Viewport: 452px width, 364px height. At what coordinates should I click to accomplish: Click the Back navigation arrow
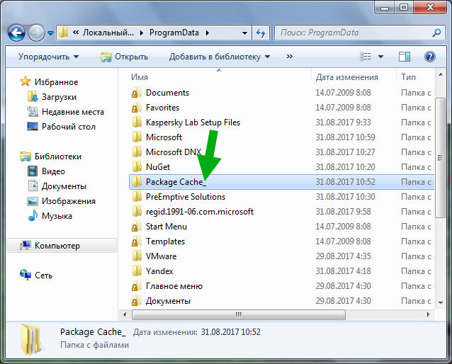point(16,33)
